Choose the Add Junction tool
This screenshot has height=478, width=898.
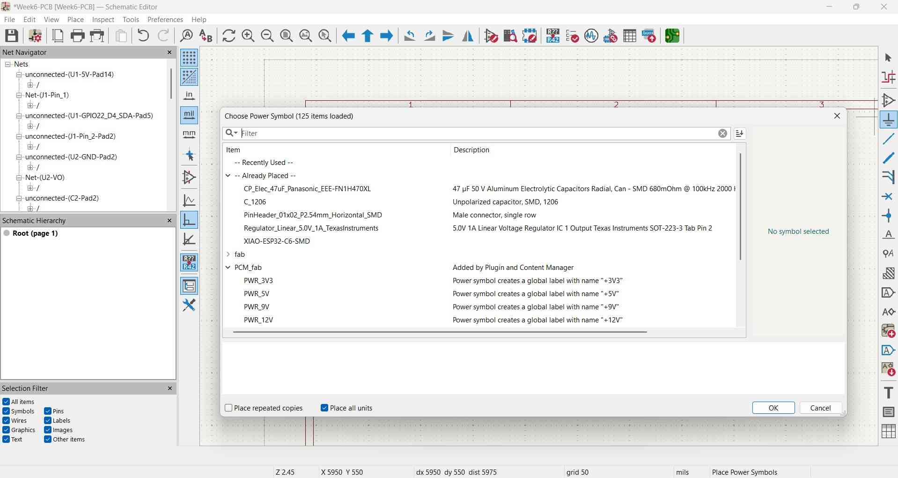888,216
